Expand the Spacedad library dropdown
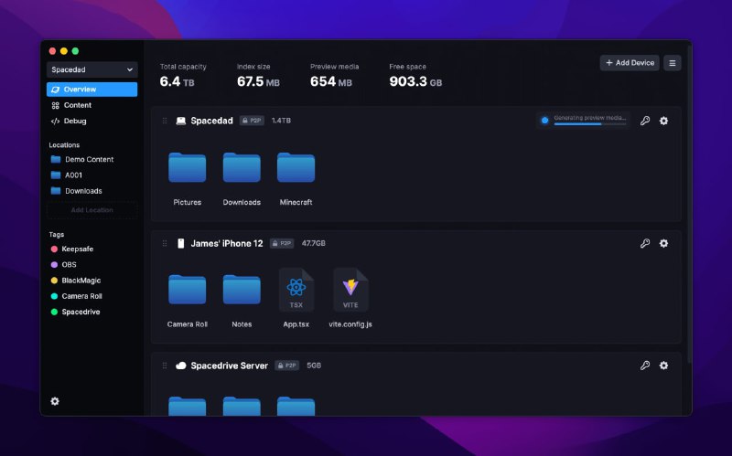This screenshot has width=732, height=456. click(92, 69)
